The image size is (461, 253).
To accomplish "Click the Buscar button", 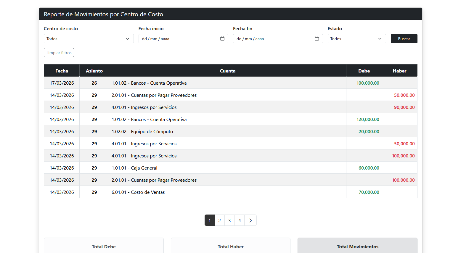I will (404, 39).
